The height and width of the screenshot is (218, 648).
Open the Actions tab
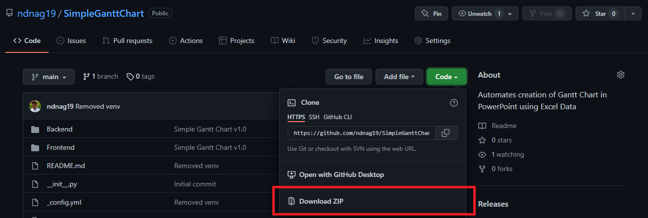186,41
